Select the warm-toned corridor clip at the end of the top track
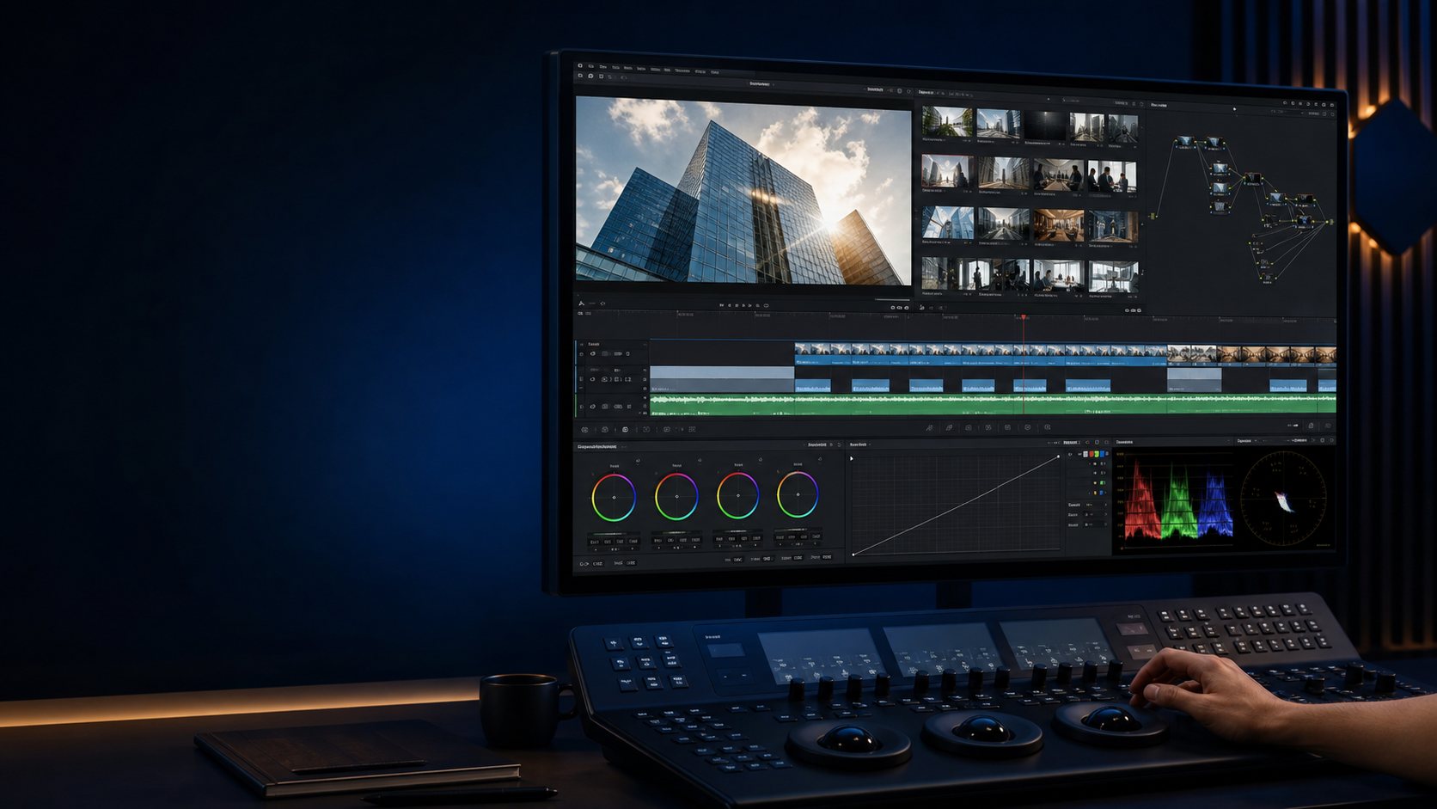The width and height of the screenshot is (1437, 809). click(x=1279, y=354)
